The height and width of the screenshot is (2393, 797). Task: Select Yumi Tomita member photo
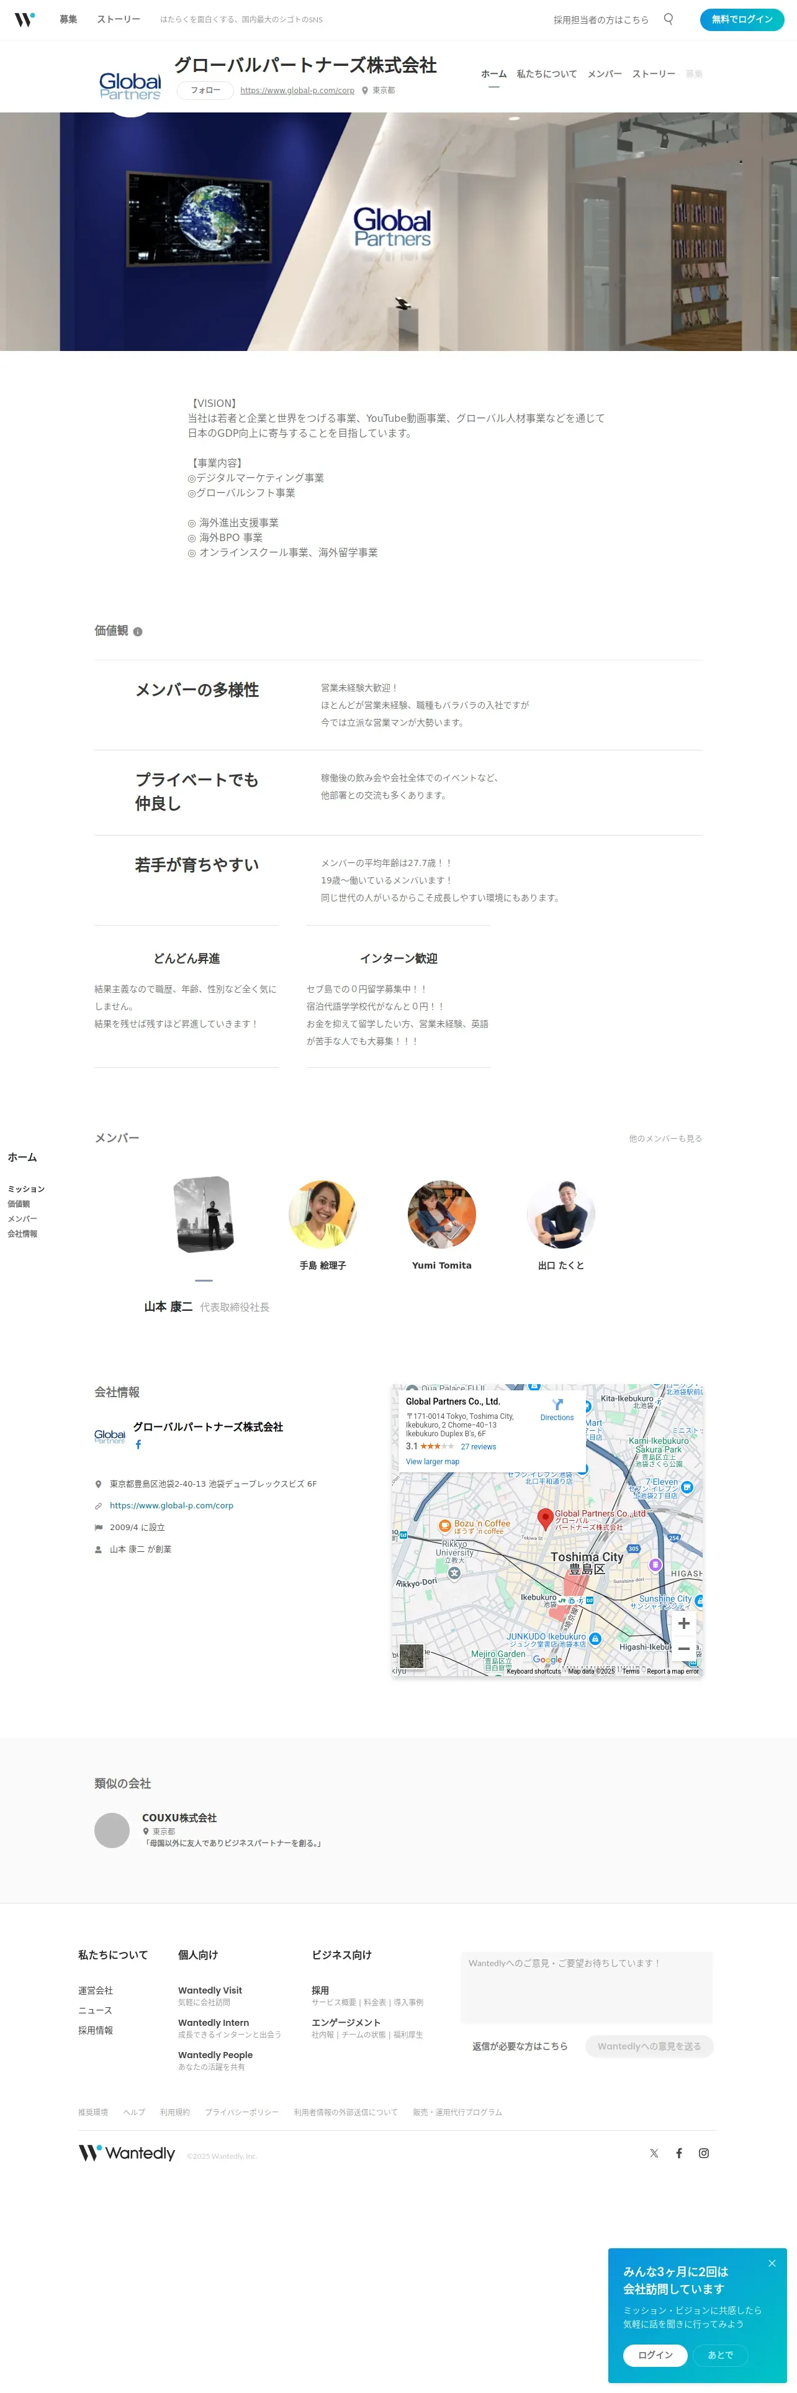coord(442,1214)
